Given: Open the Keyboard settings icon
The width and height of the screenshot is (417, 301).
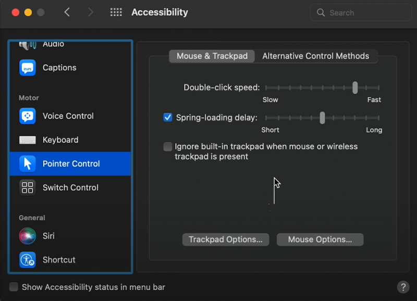Looking at the screenshot, I should click(x=28, y=140).
